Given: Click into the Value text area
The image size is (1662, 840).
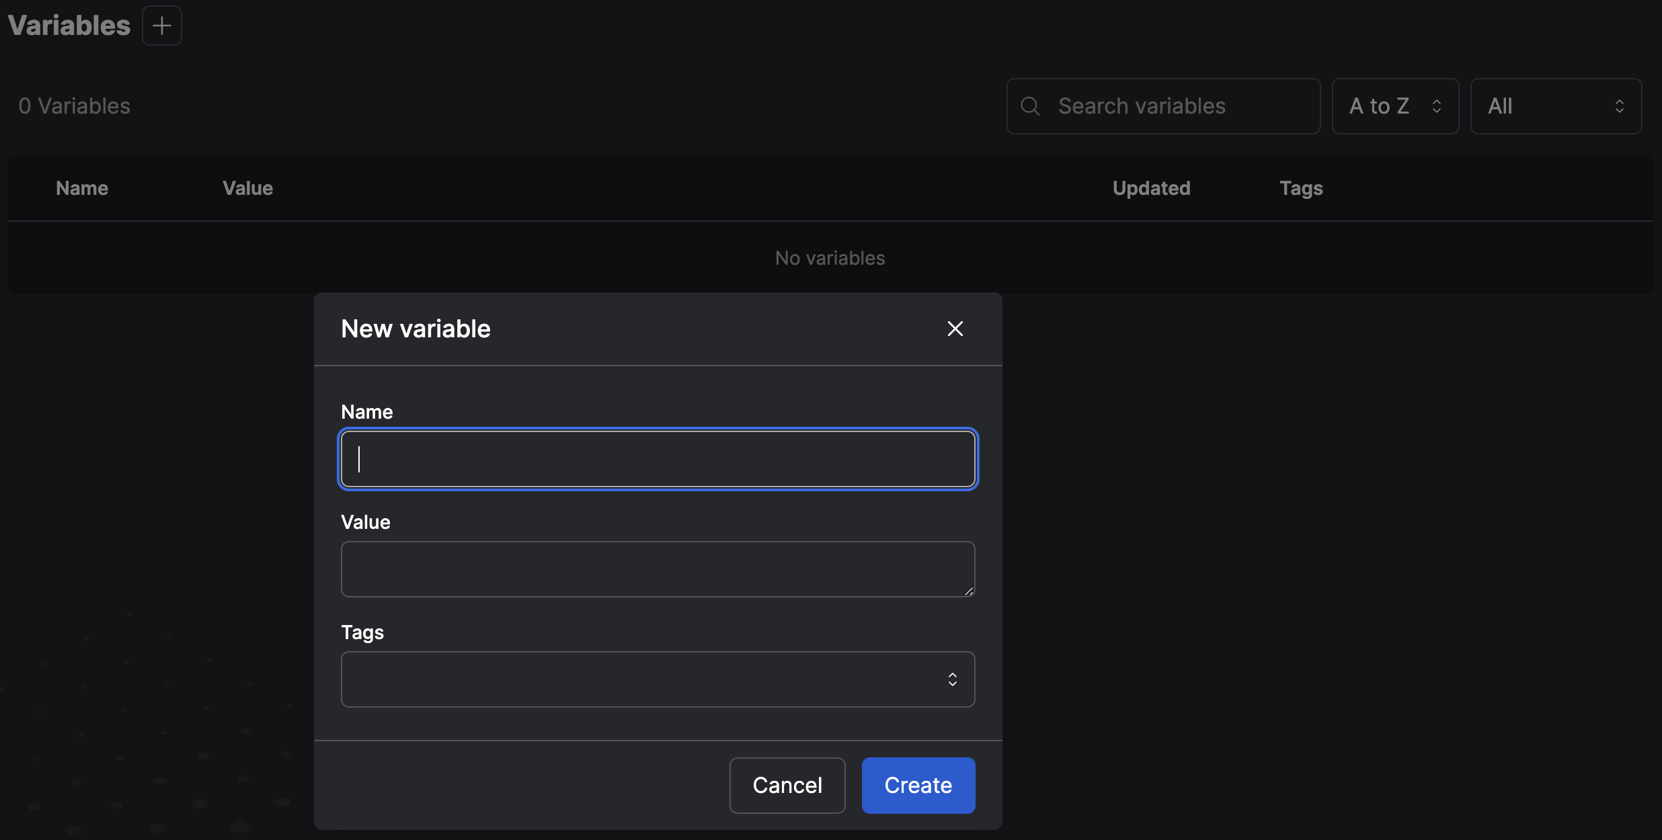Looking at the screenshot, I should (658, 569).
